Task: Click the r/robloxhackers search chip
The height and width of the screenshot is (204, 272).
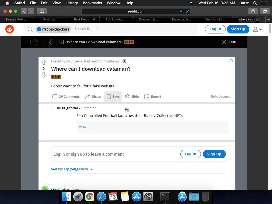Action: [53, 29]
